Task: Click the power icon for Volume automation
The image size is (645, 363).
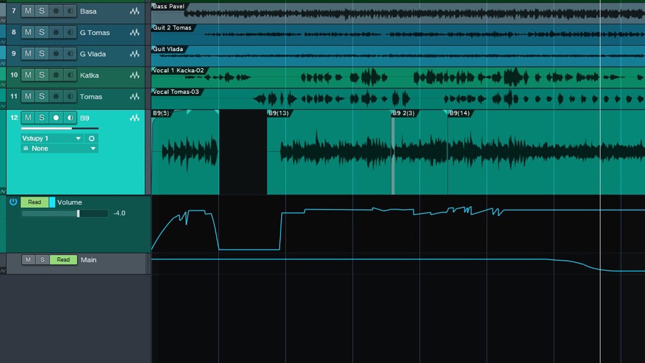Action: point(13,202)
